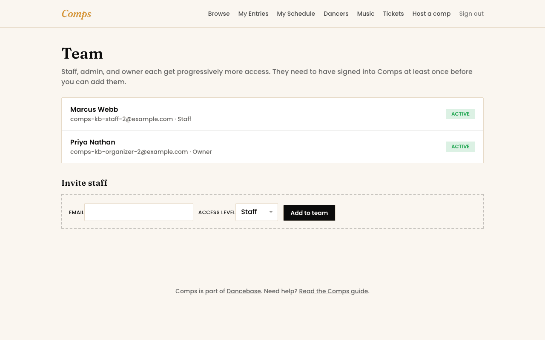Select the Marcus Webb team member name
Viewport: 545px width, 340px height.
94,109
